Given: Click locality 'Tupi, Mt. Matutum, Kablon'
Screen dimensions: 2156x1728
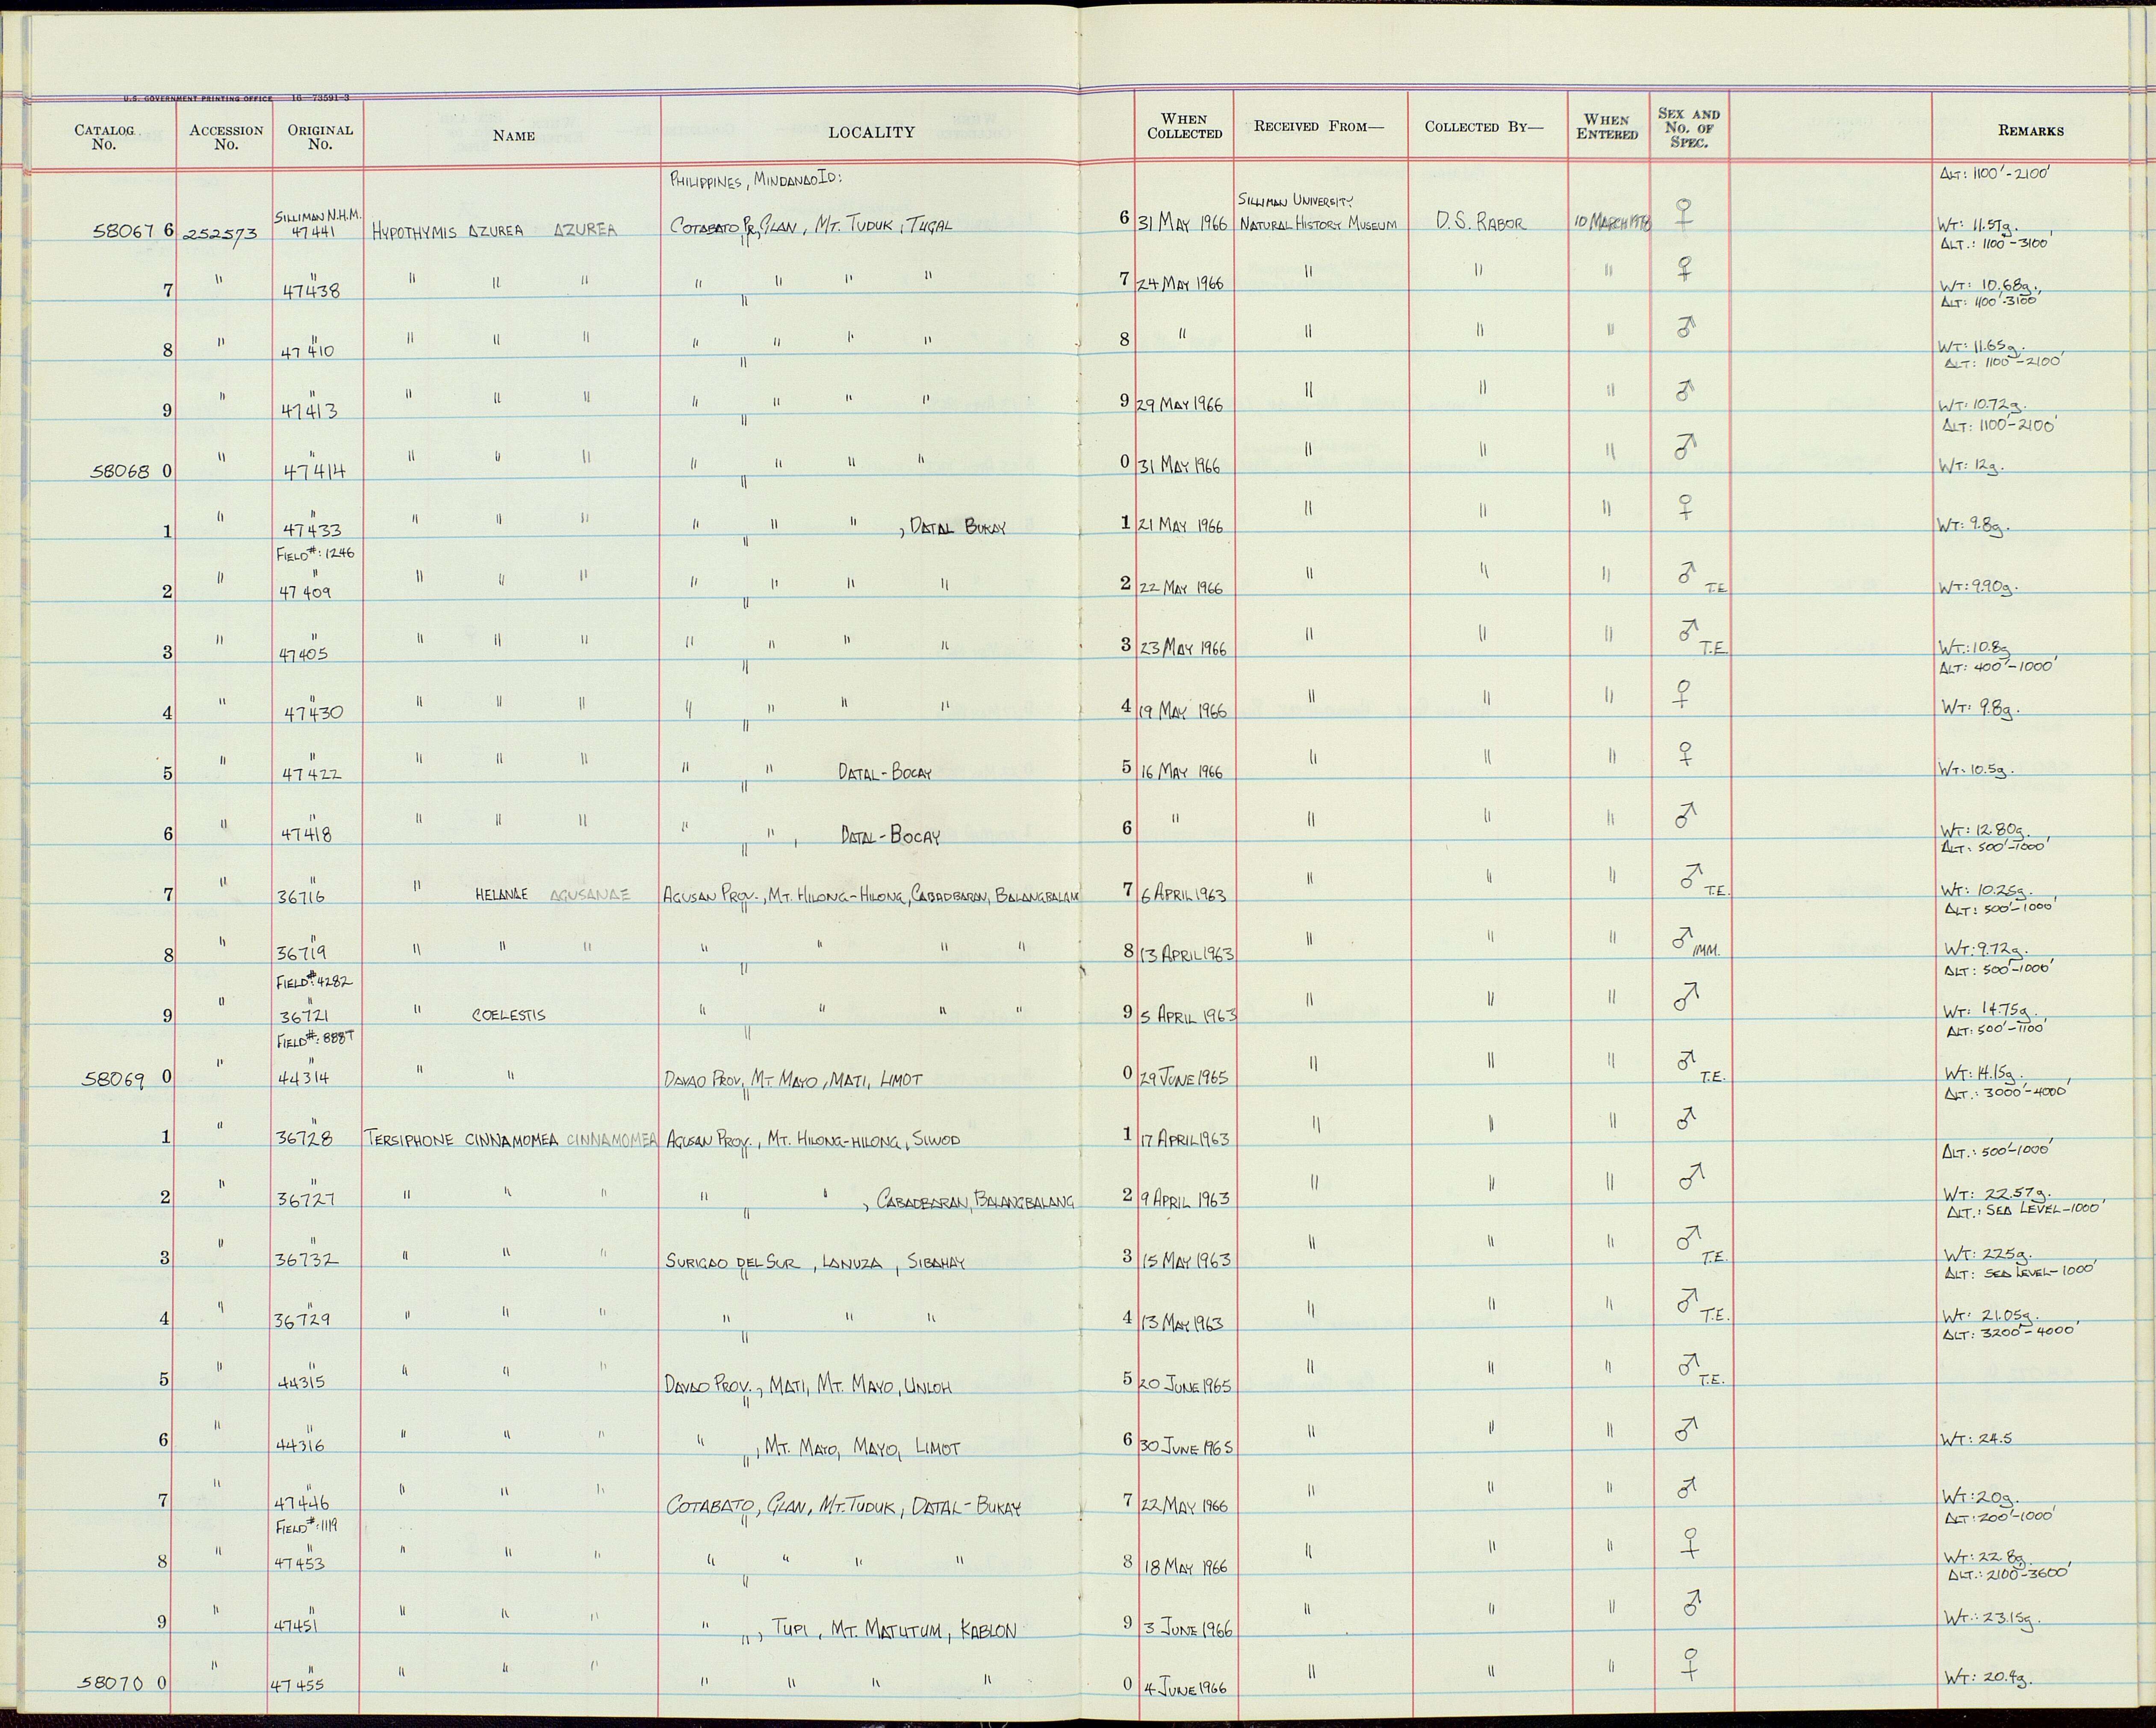Looking at the screenshot, I should [893, 1630].
